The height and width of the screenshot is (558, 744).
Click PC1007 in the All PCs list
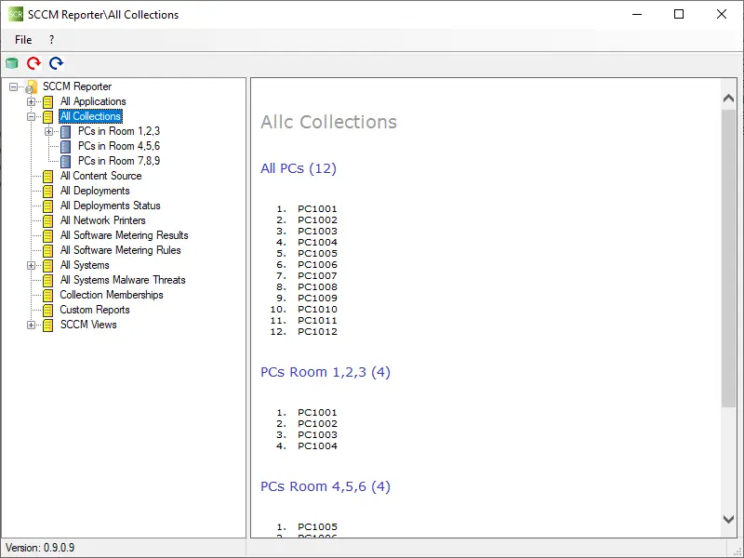[317, 276]
